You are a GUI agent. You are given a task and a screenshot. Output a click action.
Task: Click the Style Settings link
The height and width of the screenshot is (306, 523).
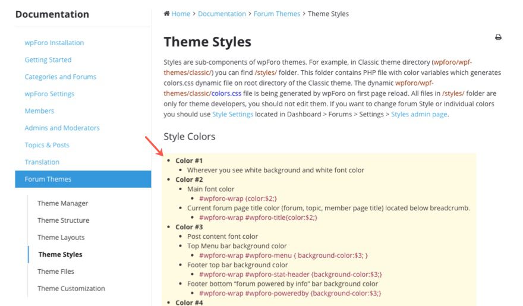[233, 114]
